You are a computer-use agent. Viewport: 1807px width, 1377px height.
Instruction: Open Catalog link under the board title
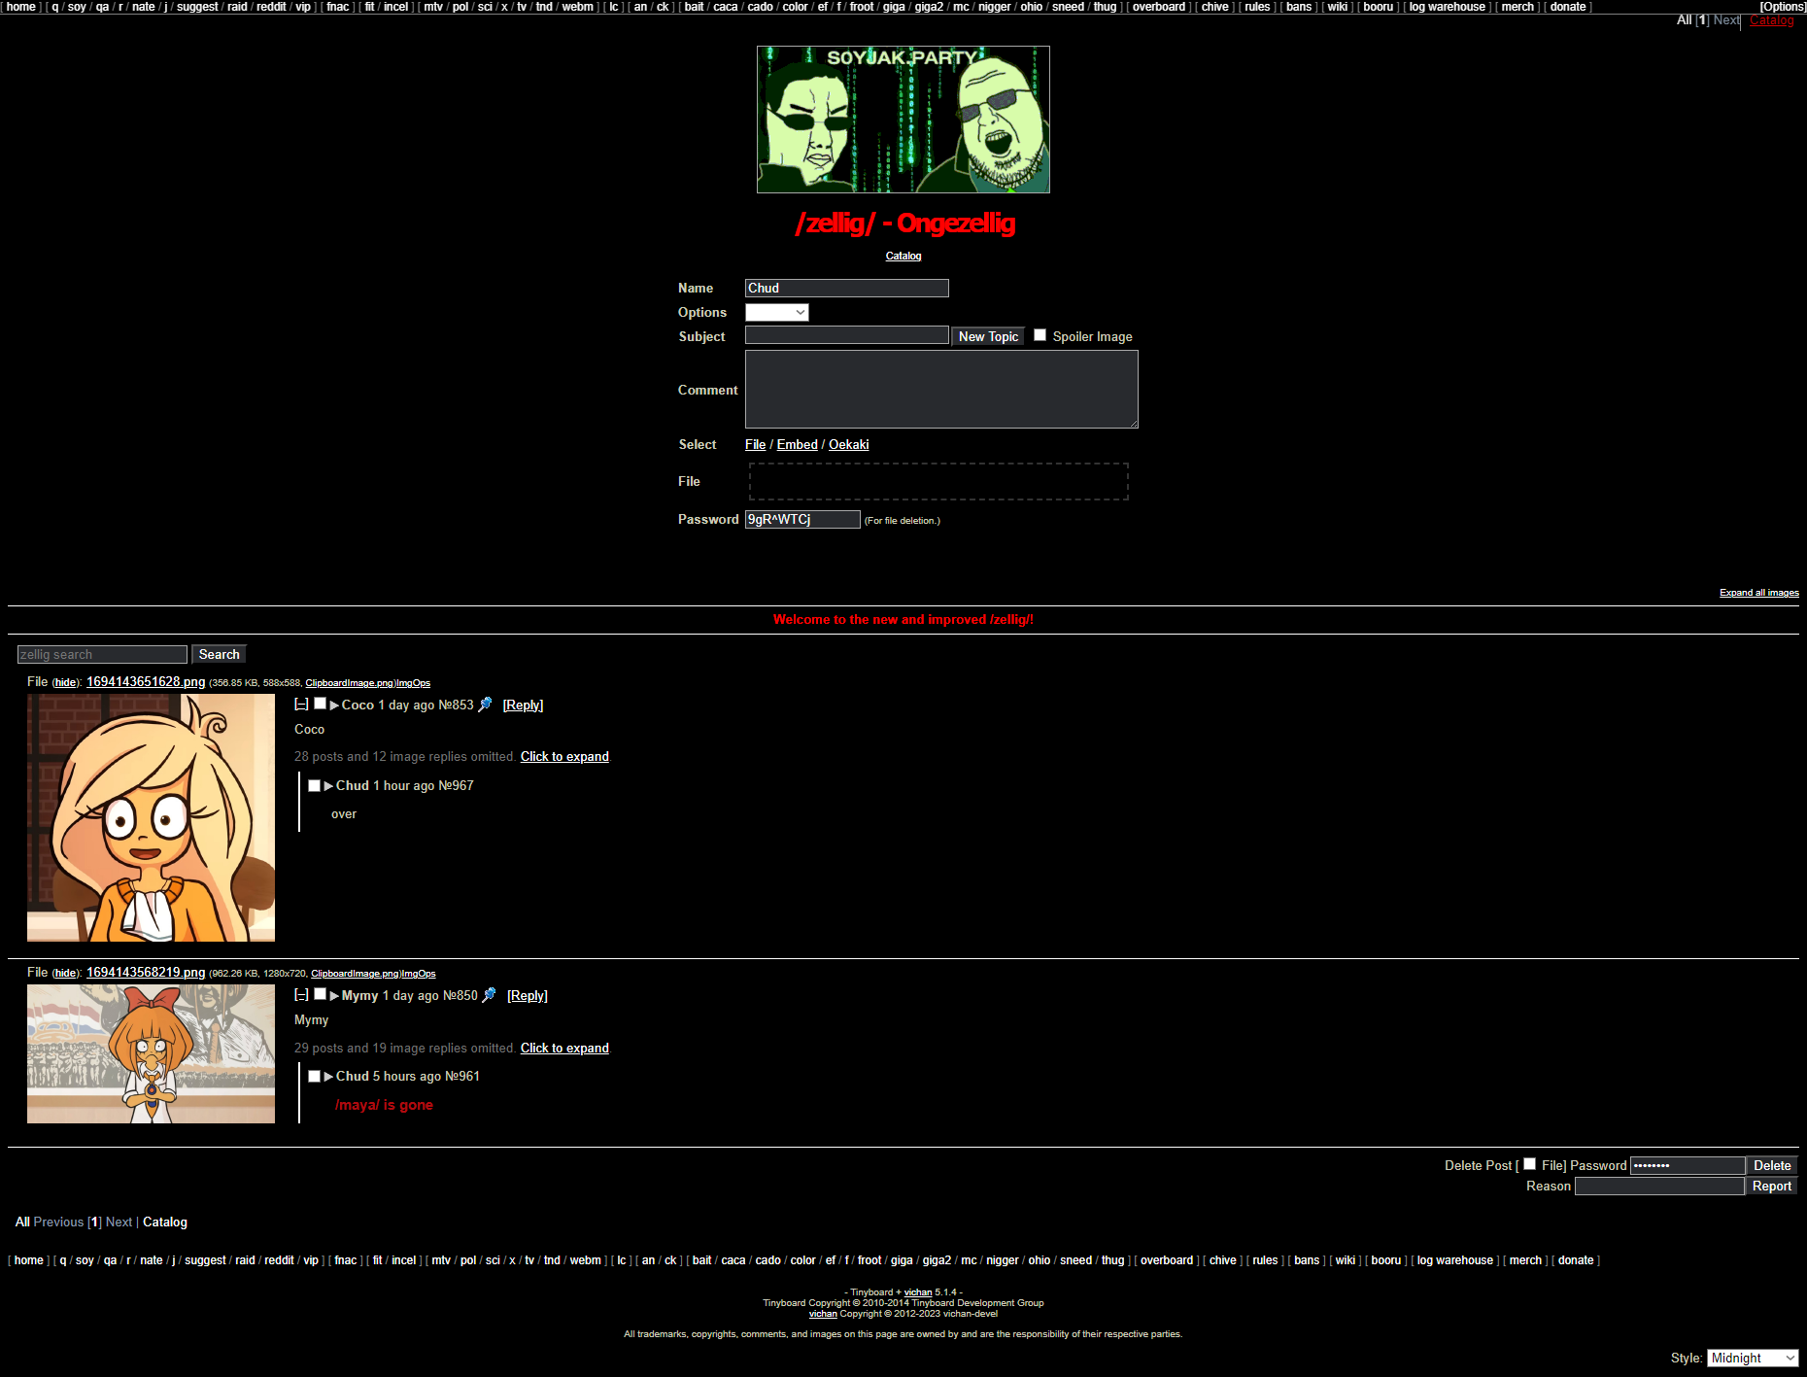903,257
